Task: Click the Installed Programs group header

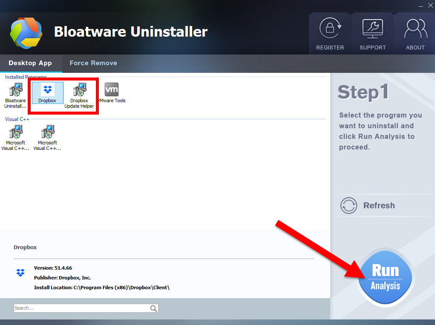Action: coord(26,77)
